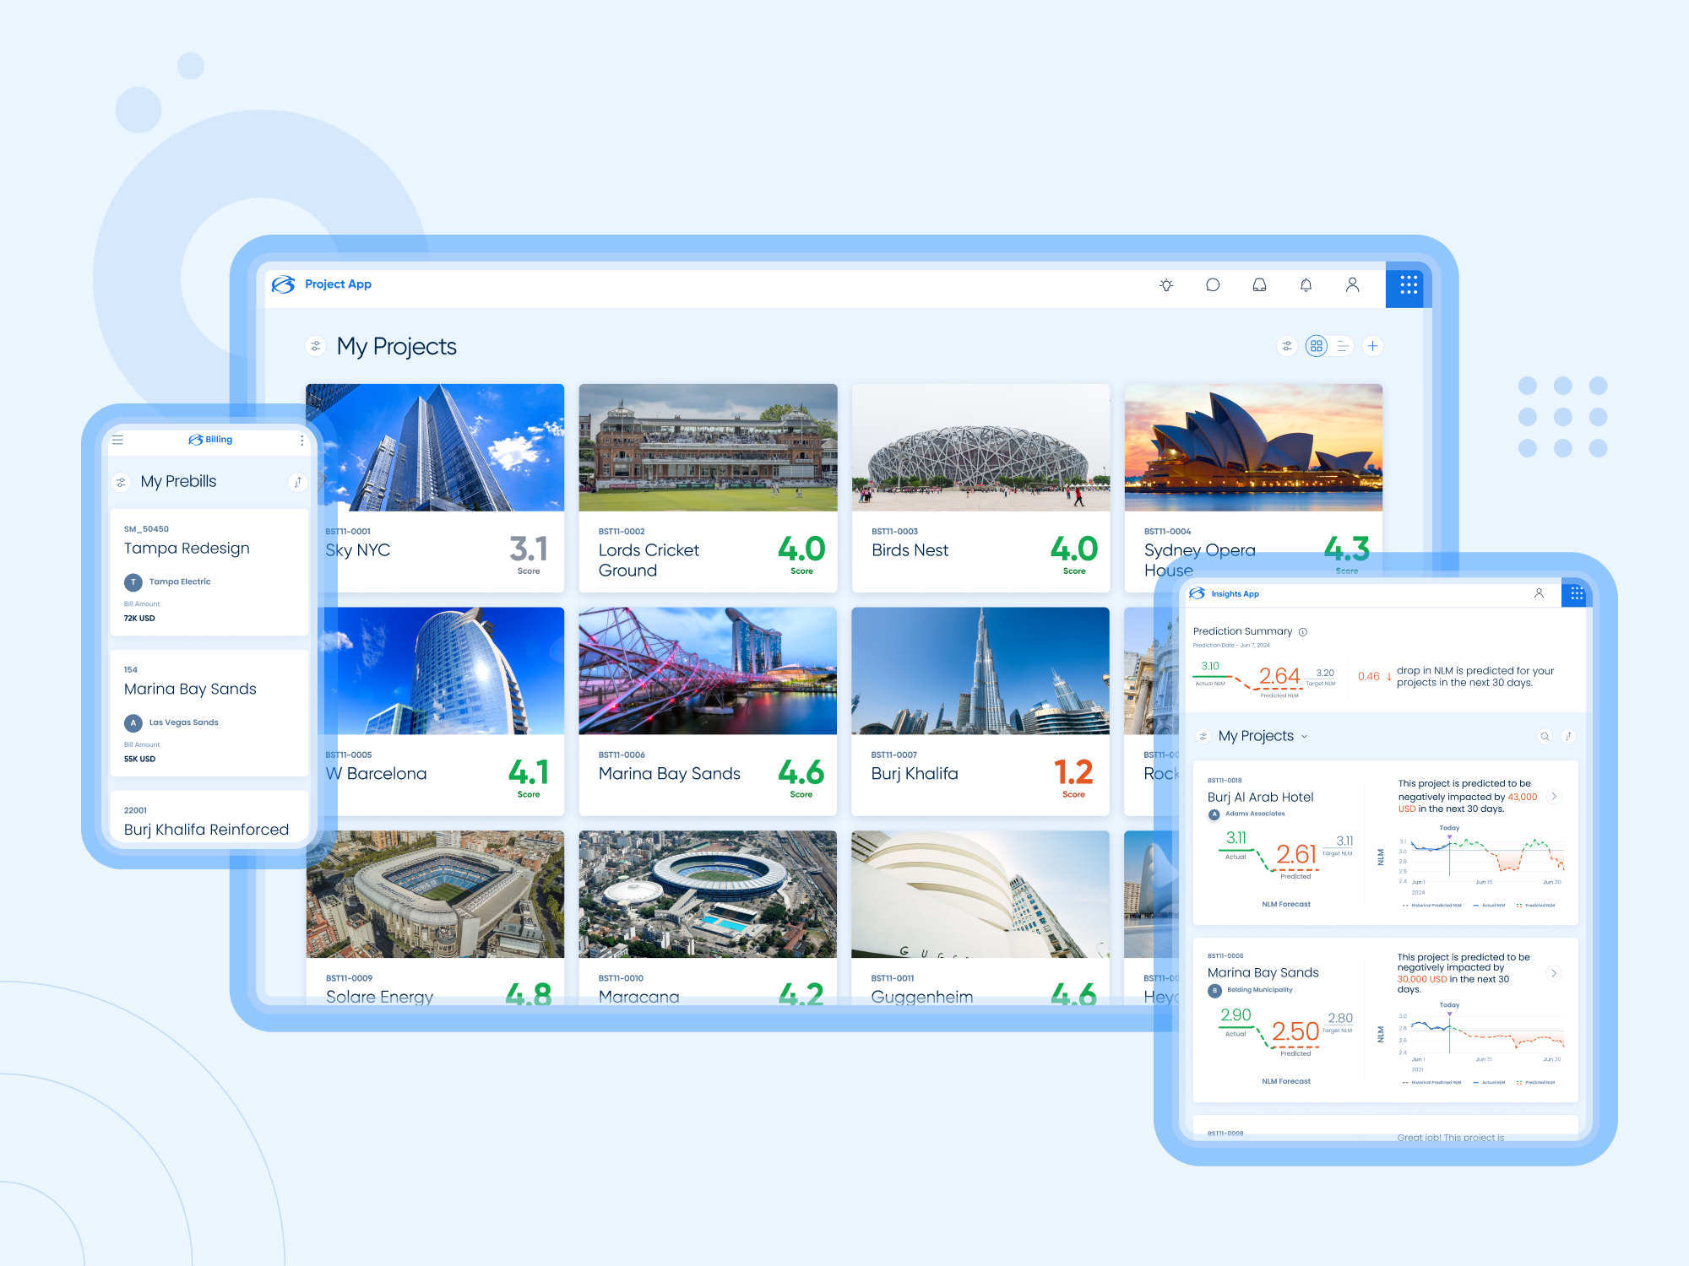The image size is (1689, 1266).
Task: Open the Sky NYC project thumbnail
Action: click(435, 447)
